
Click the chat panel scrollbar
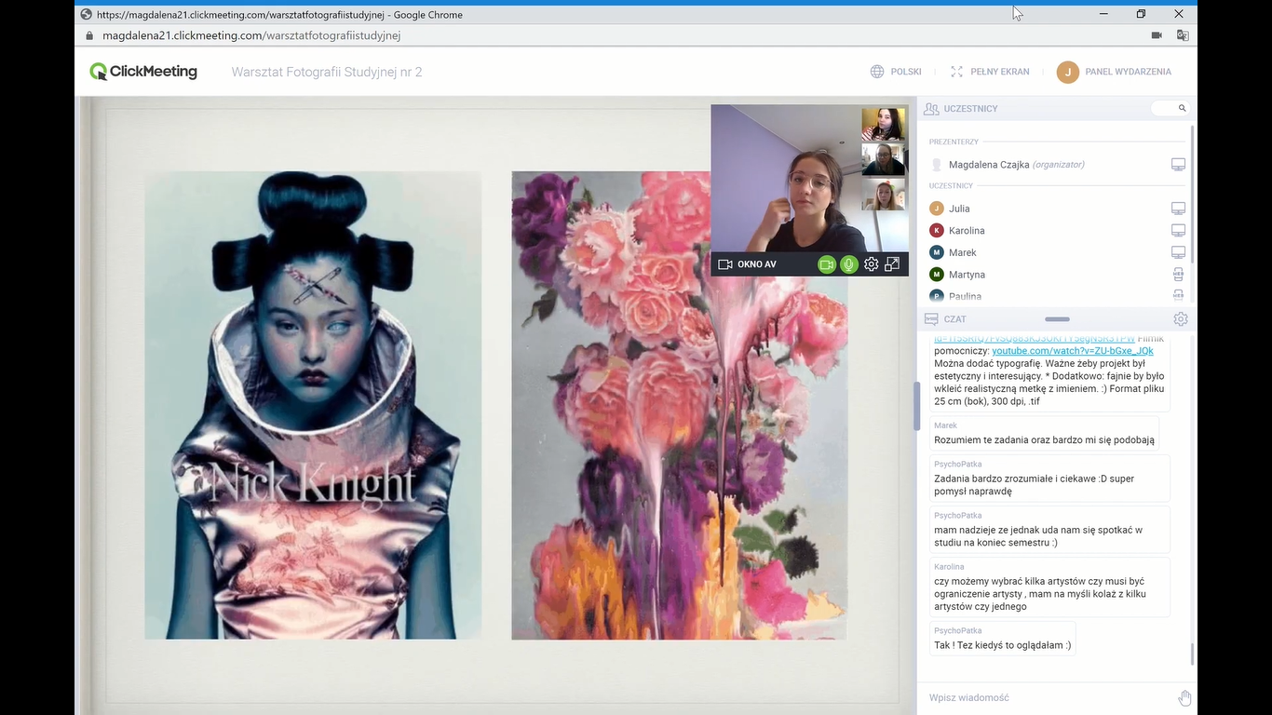click(x=1192, y=654)
